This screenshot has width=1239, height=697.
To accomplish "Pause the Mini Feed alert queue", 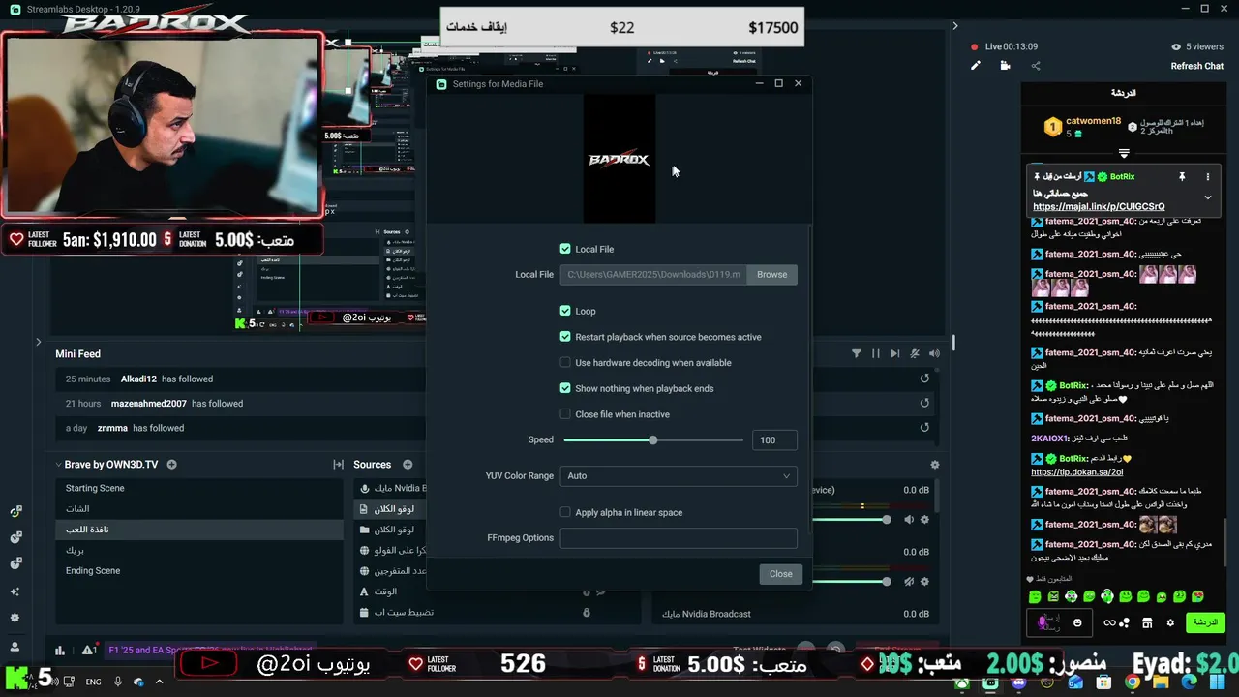I will pyautogui.click(x=876, y=353).
